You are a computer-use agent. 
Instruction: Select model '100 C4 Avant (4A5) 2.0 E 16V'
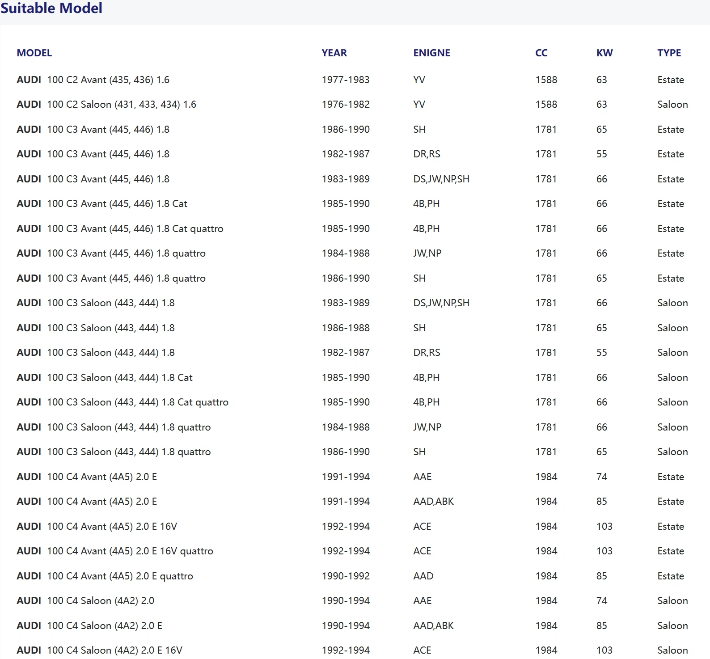coord(112,526)
